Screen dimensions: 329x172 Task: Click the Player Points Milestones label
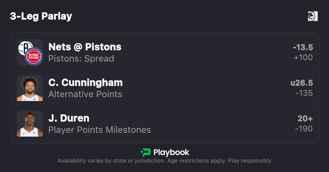tap(100, 130)
